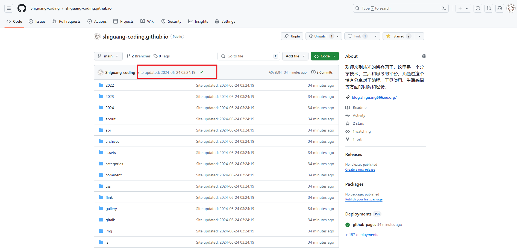The height and width of the screenshot is (248, 517).
Task: View the 0 Tags link
Action: 161,56
